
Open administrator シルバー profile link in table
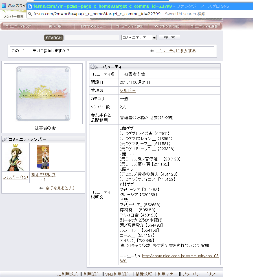coord(127,91)
